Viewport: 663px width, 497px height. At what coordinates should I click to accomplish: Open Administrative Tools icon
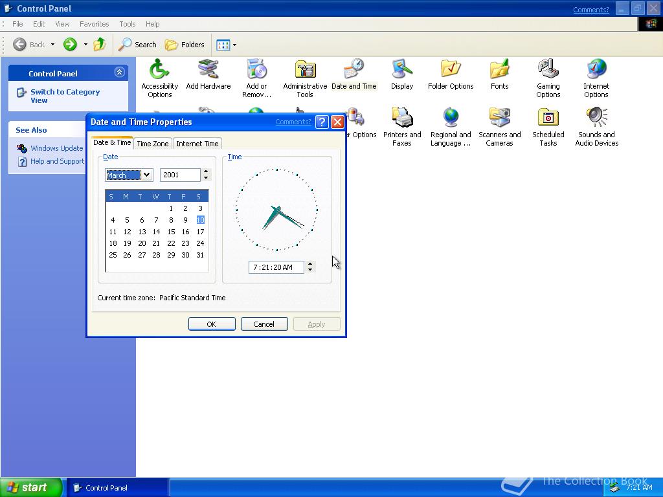click(x=305, y=78)
